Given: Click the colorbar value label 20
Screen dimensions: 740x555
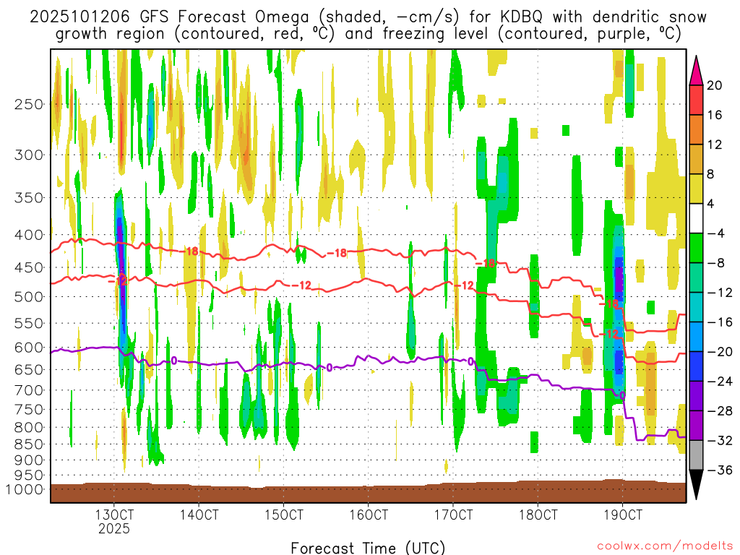Looking at the screenshot, I should point(715,85).
